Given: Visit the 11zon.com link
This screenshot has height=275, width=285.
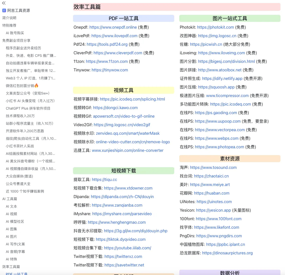Looking at the screenshot, I should pos(107,61).
